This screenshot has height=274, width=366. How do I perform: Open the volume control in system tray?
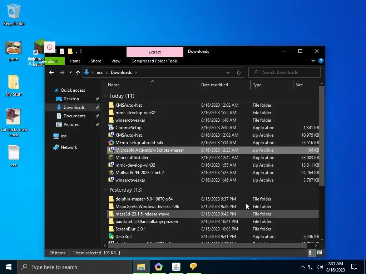coord(320,267)
